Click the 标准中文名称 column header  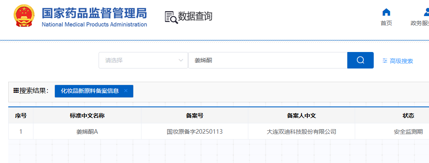87,116
